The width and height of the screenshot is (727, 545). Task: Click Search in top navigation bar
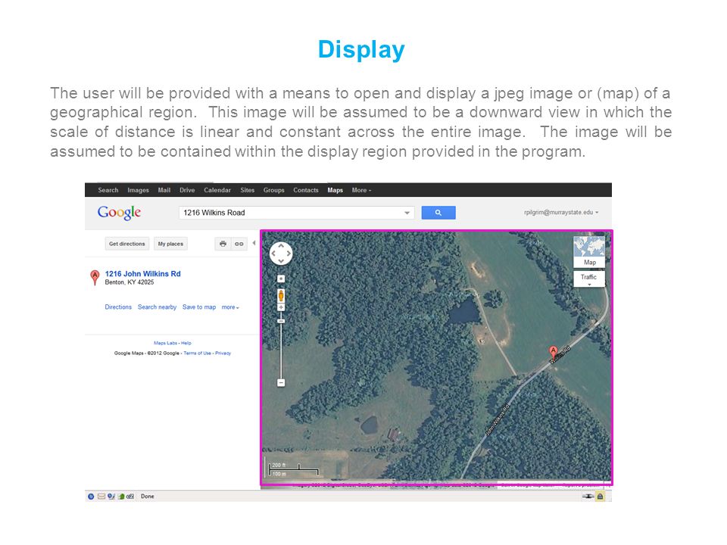coord(108,190)
